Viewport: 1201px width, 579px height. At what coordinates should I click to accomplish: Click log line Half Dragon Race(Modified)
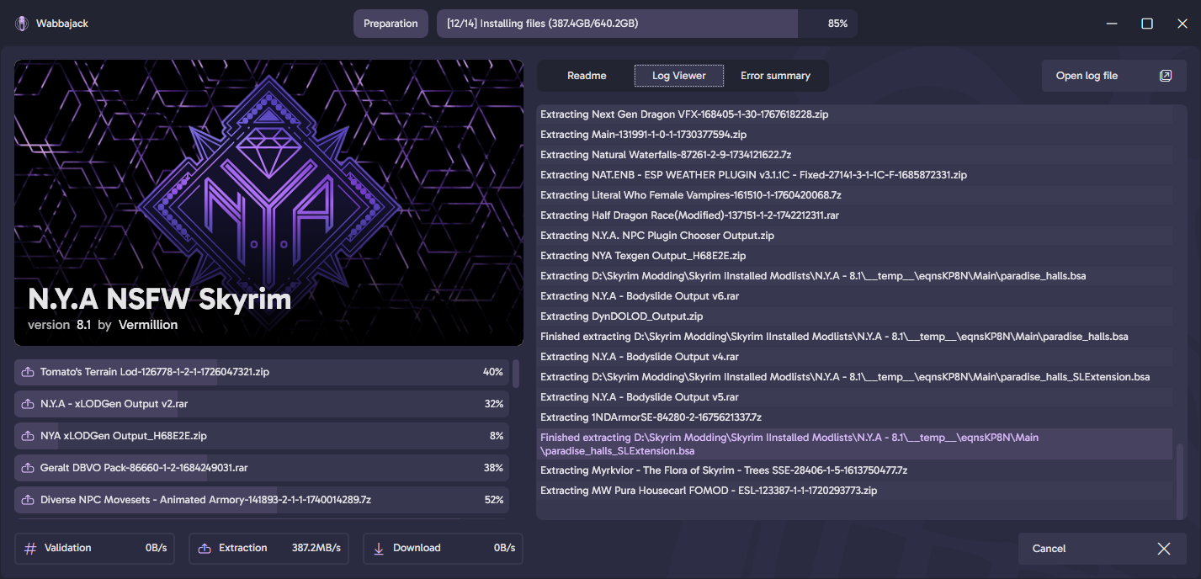pos(854,215)
